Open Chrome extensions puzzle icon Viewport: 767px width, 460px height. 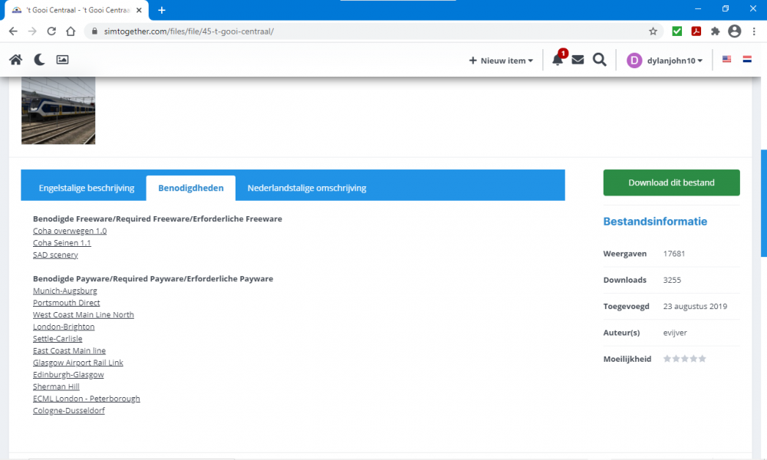pyautogui.click(x=716, y=31)
